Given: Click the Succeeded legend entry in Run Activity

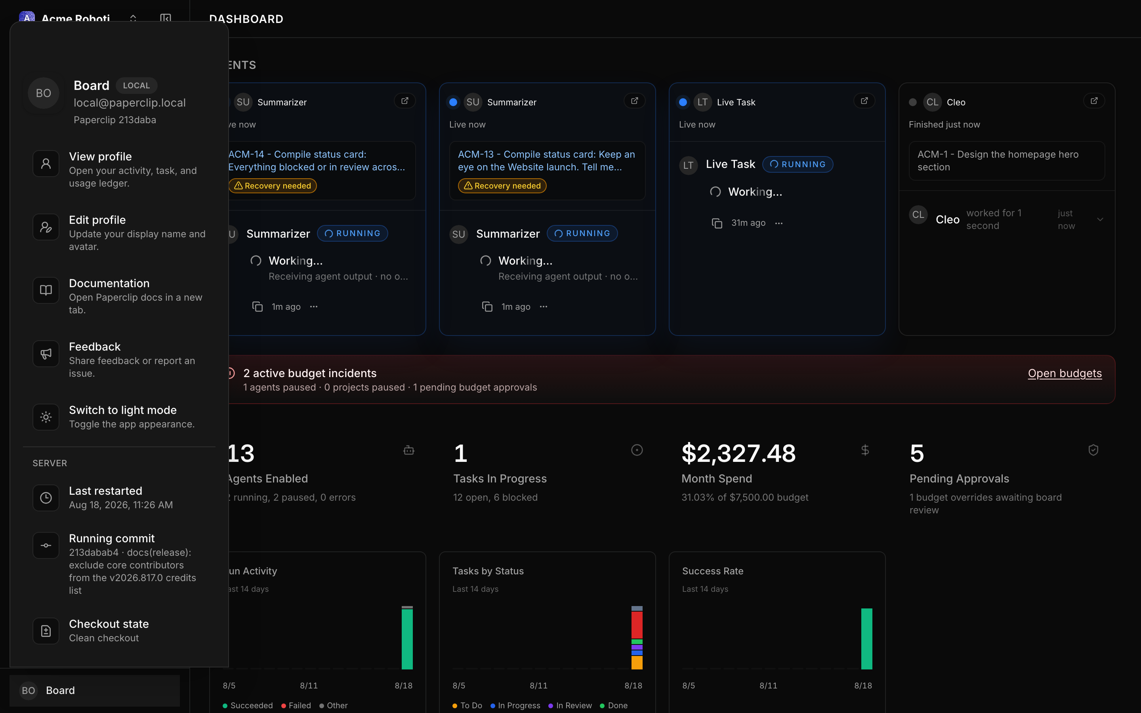Looking at the screenshot, I should pos(248,705).
